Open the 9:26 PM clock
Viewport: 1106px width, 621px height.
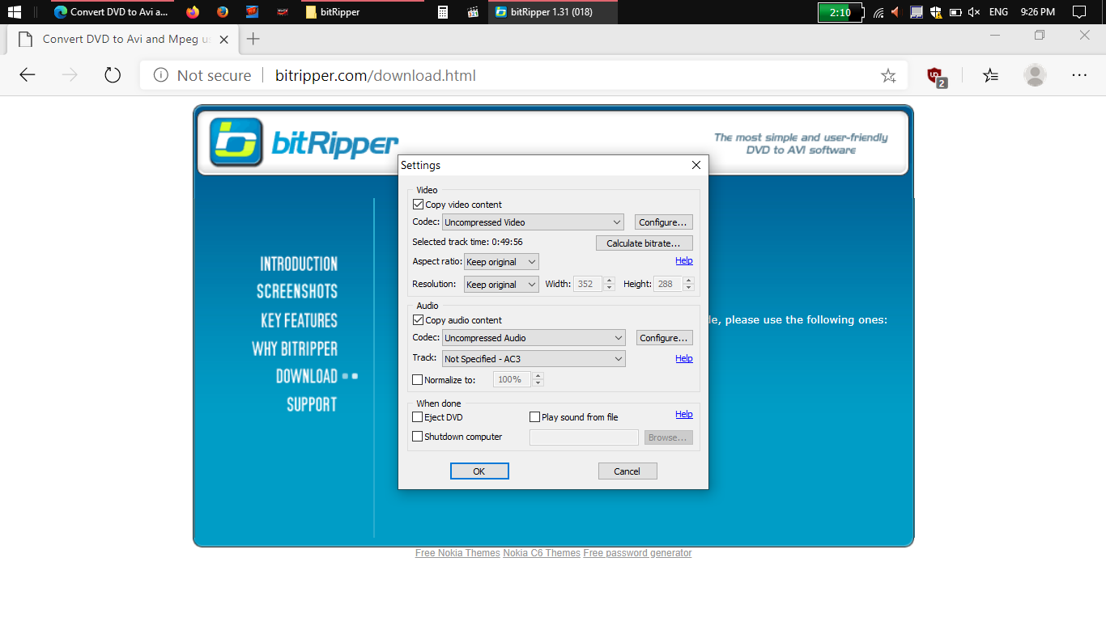pos(1038,12)
